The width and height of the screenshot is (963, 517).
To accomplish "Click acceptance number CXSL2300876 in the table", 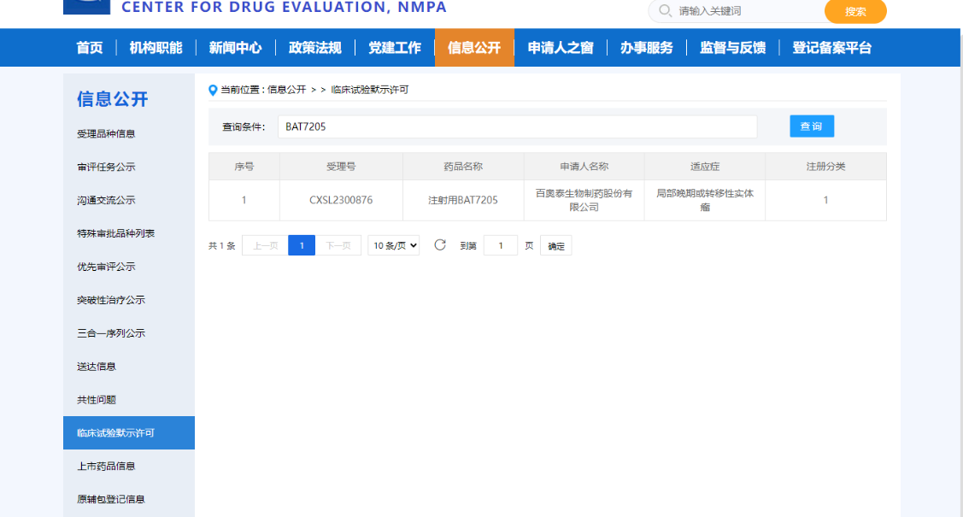I will (341, 200).
